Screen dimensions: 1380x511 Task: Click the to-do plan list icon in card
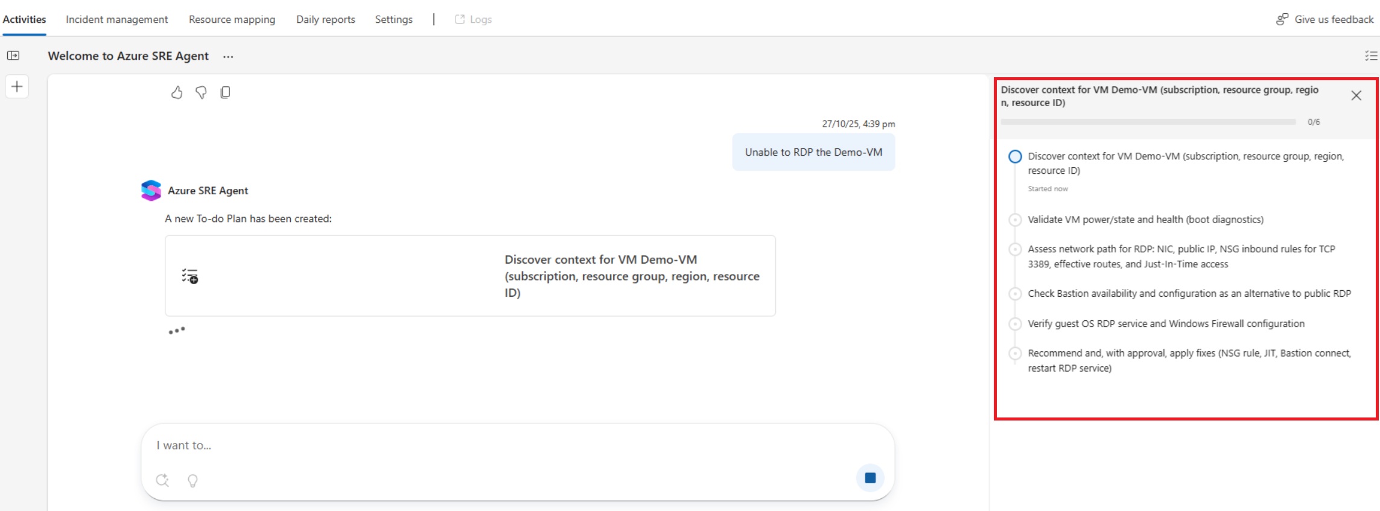[190, 276]
